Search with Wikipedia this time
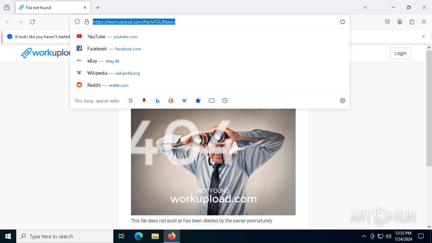Image resolution: width=432 pixels, height=243 pixels. point(185,101)
